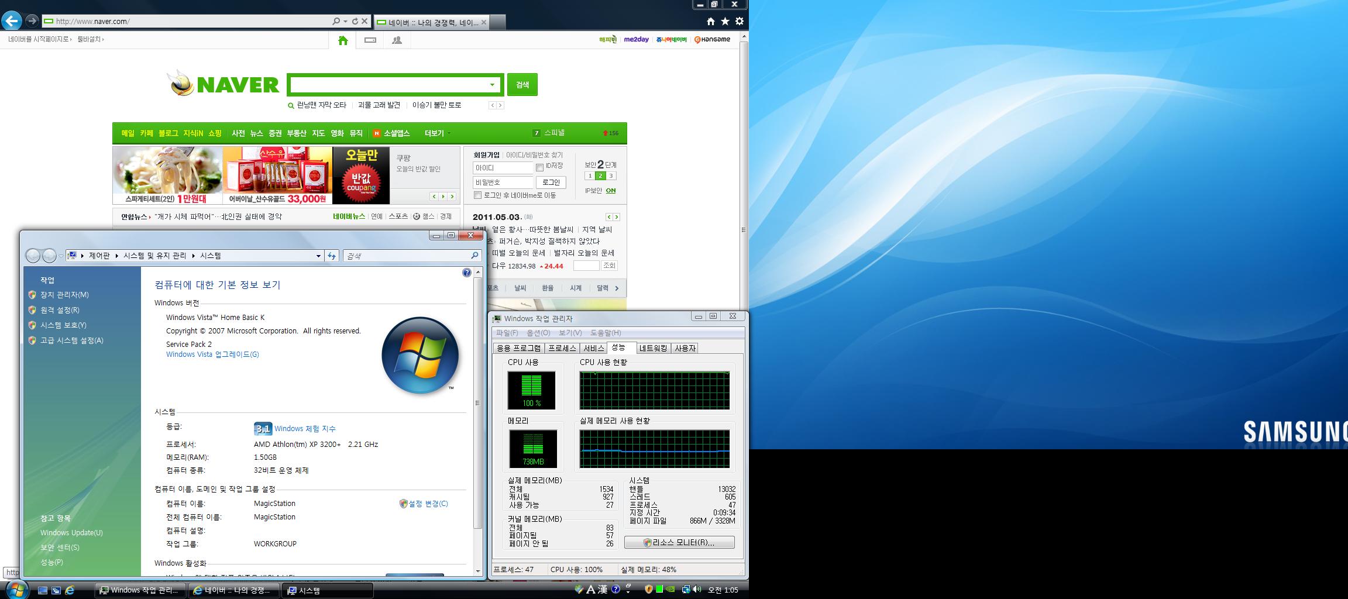This screenshot has height=599, width=1348.
Task: Click the 비밀번호 input field
Action: click(x=503, y=183)
